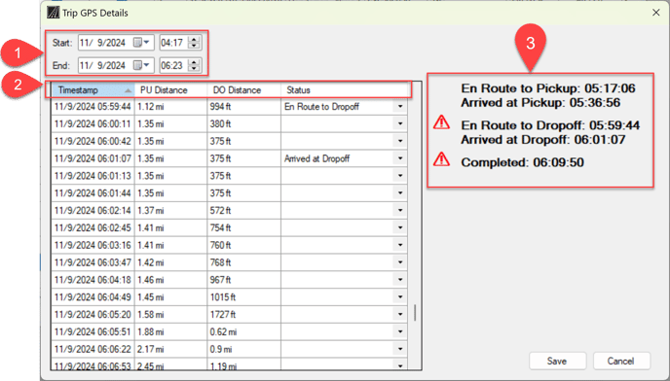670x381 pixels.
Task: Click warning icon beside Completed time
Action: click(x=441, y=159)
